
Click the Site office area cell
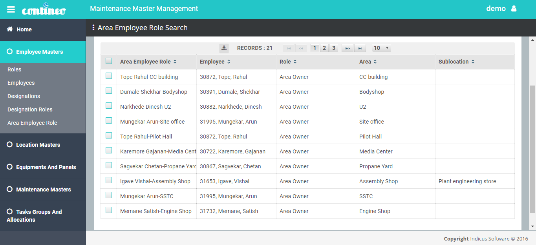coord(395,122)
